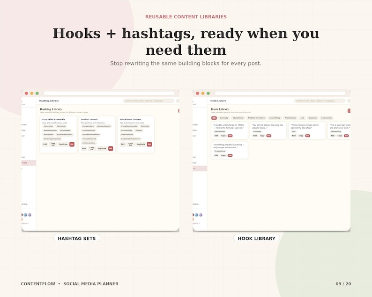Click the Educational tag on undercharge hook card
The width and height of the screenshot is (372, 297).
[x=220, y=131]
